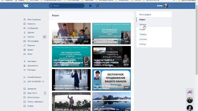The height and width of the screenshot is (111, 198).
Task: Open Группы in left menu
Action: (x=31, y=37)
